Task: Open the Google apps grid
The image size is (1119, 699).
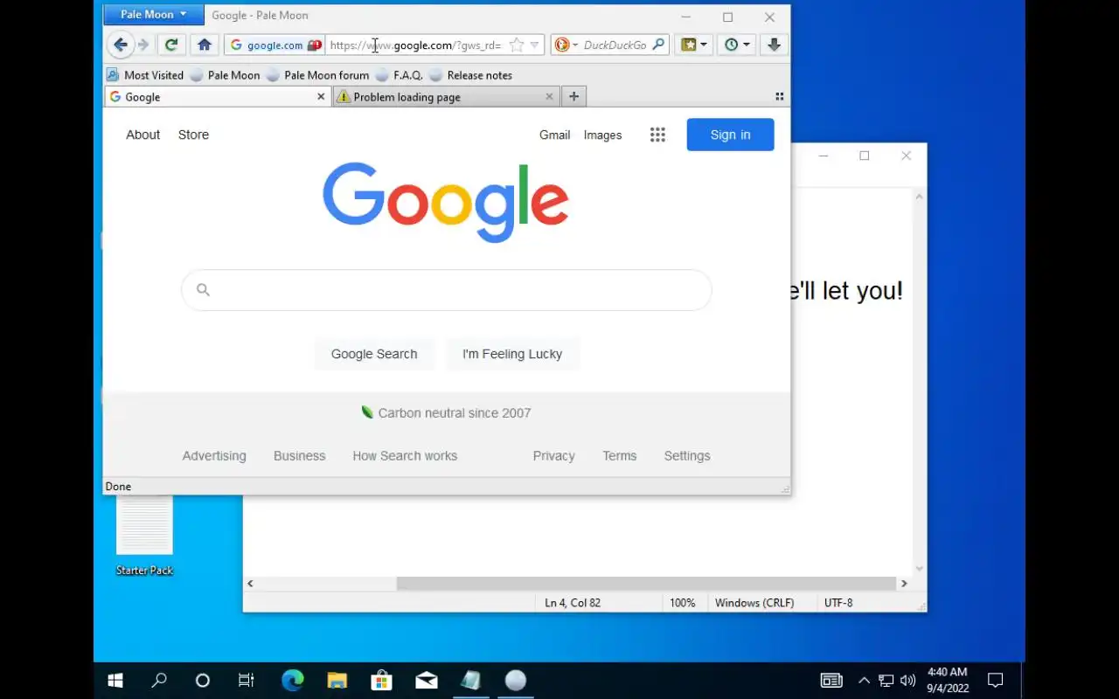Action: click(x=657, y=135)
